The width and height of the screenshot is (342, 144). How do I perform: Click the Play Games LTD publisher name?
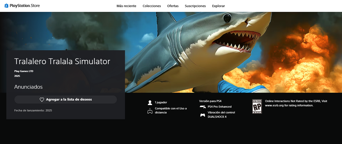coord(24,71)
